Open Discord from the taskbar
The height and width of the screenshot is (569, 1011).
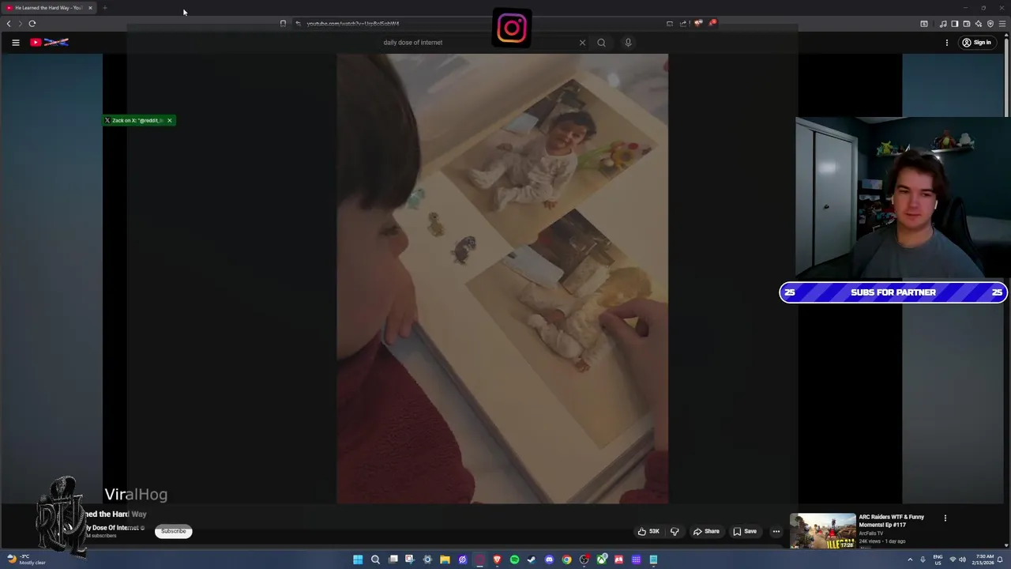click(x=549, y=560)
